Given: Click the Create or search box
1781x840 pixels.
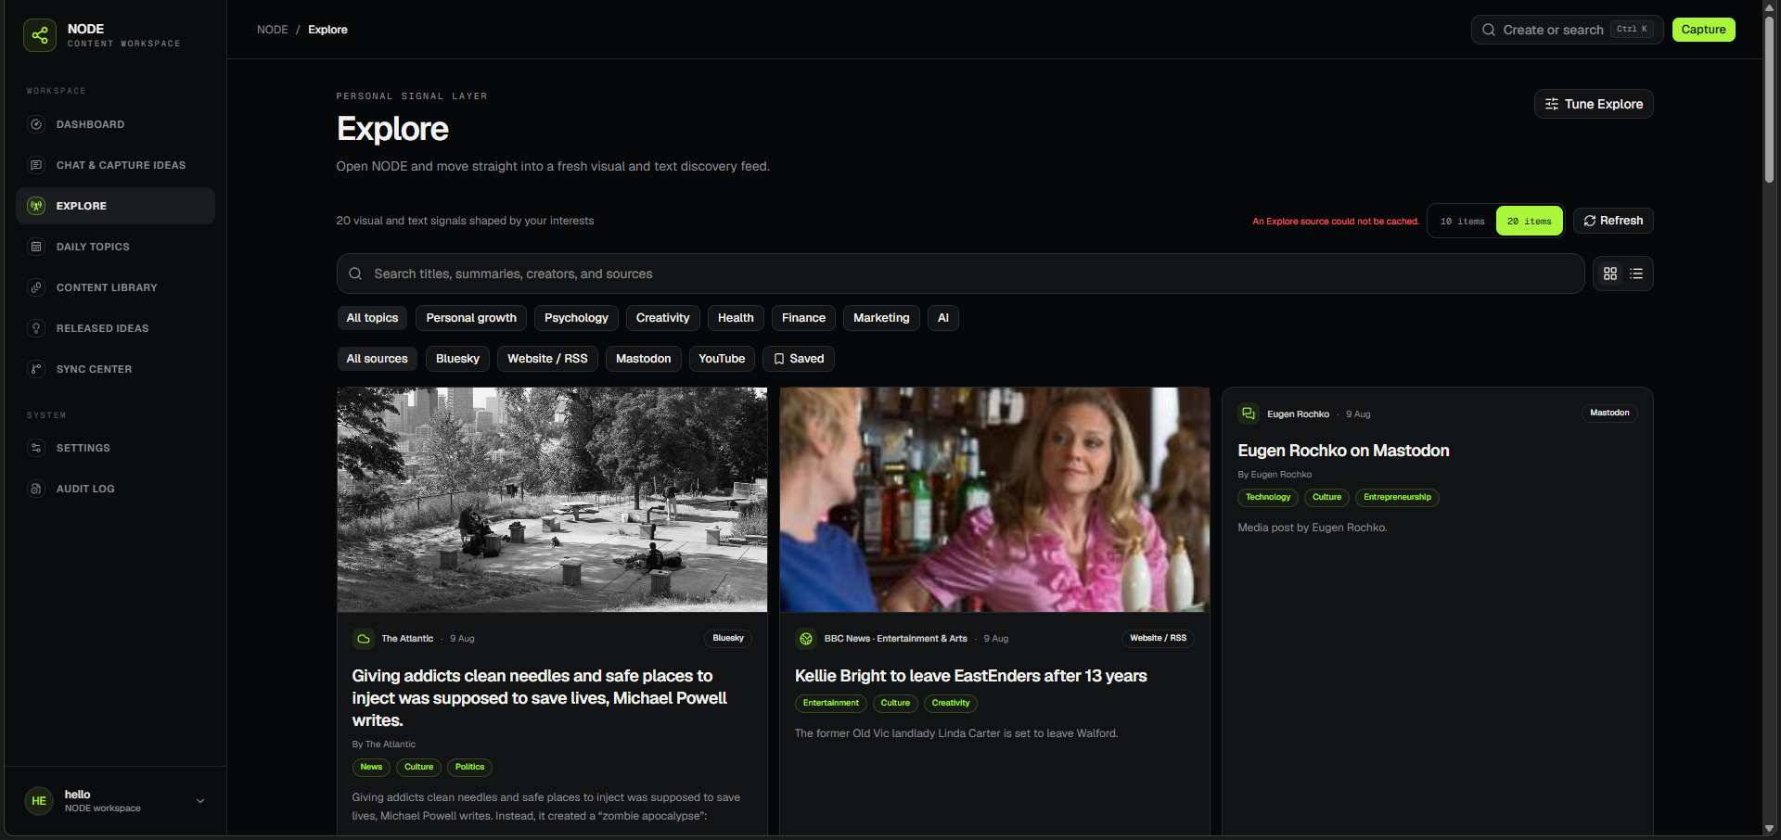Looking at the screenshot, I should tap(1567, 30).
